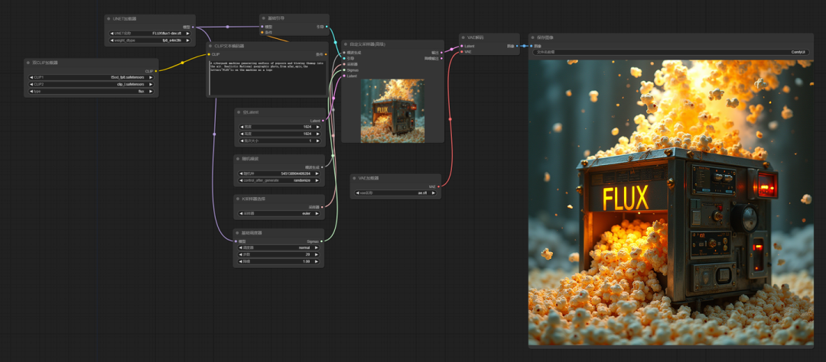Open the preview thumbnail in 自定义采样器(高级) node
826x362 pixels.
tap(392, 111)
